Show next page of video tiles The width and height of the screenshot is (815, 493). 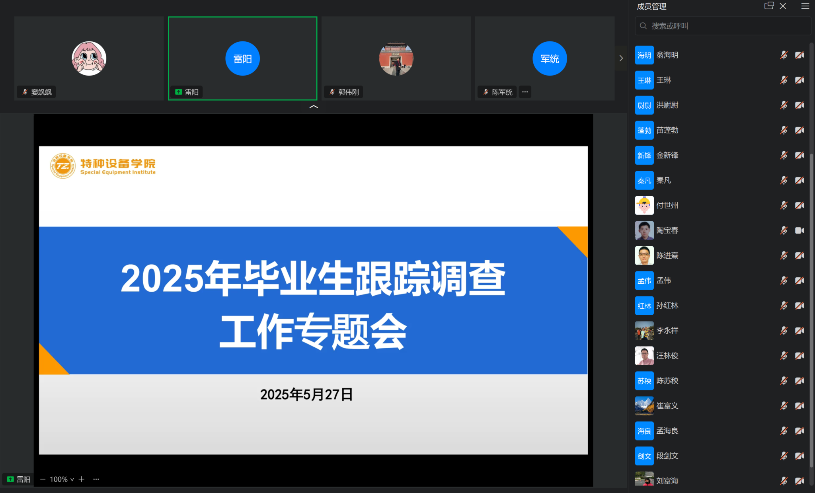pos(621,58)
